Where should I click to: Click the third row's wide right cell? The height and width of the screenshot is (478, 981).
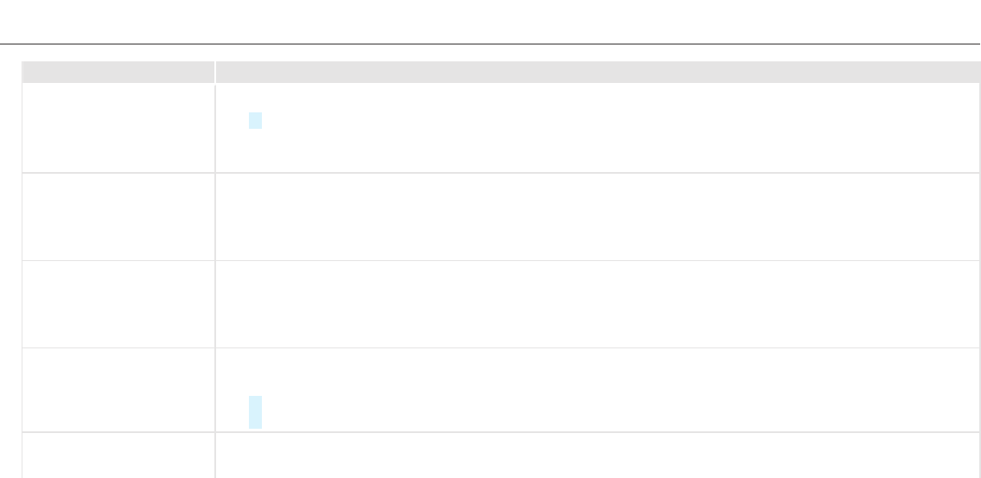[x=596, y=303]
